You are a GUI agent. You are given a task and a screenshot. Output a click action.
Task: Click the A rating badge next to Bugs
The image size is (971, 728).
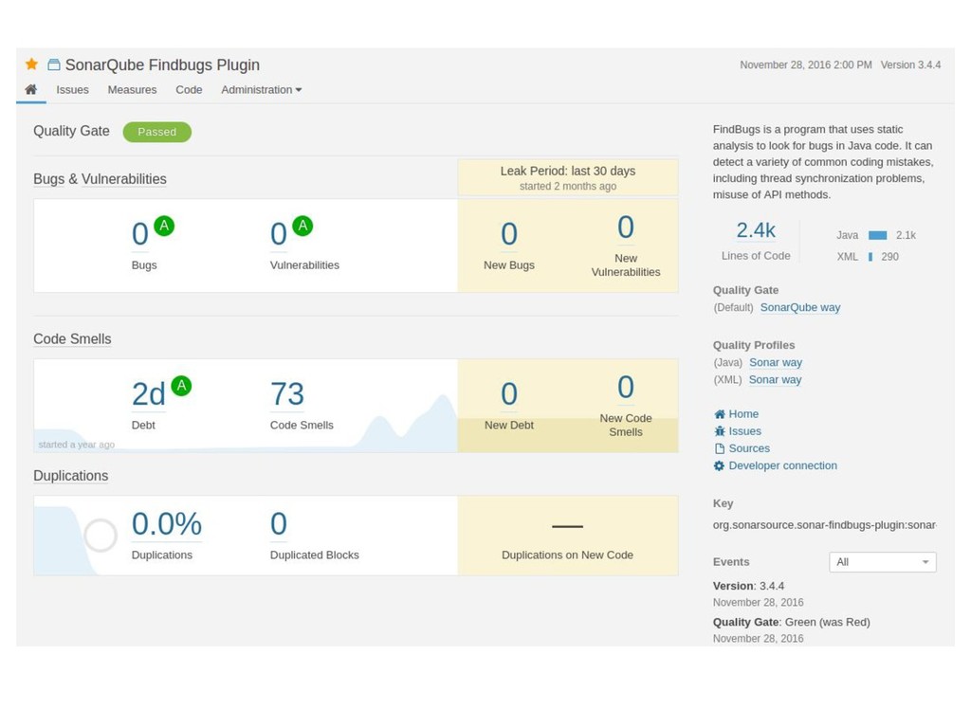coord(164,226)
